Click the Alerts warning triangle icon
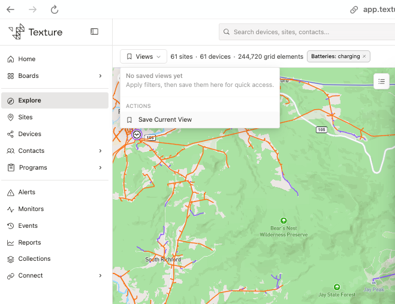Screen dimensions: 395x304 pos(11,192)
